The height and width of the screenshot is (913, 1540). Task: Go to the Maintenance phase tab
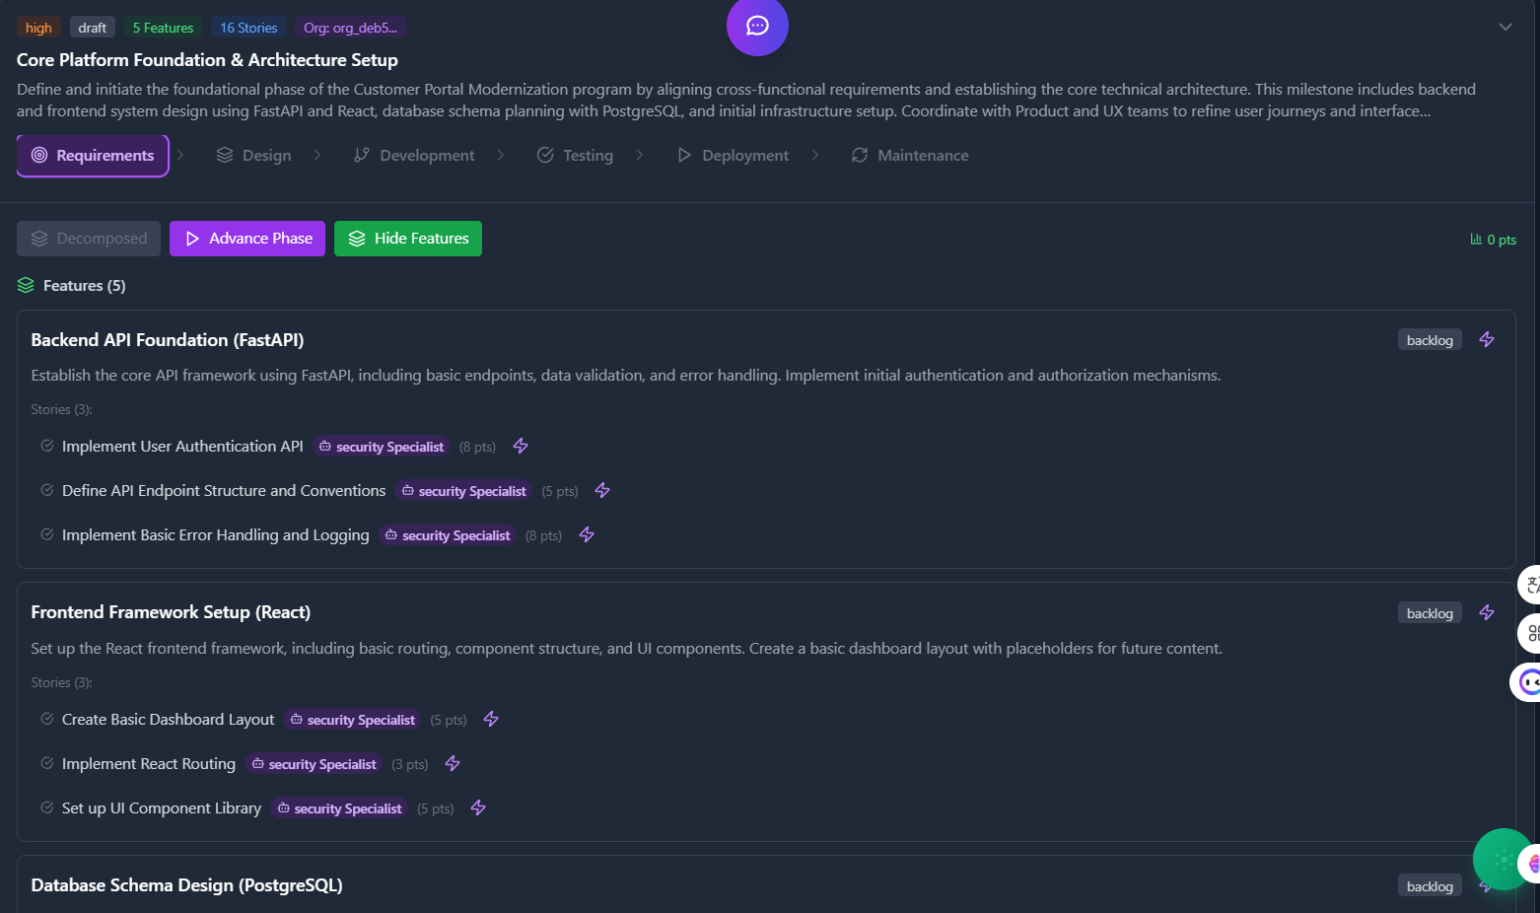910,156
